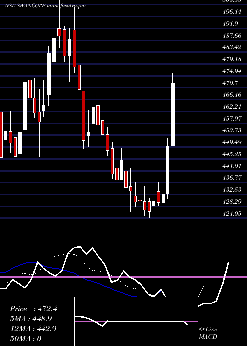Click the 470.7 price axis label
Image resolution: width=247 pixels, height=346 pixels.
coord(230,83)
